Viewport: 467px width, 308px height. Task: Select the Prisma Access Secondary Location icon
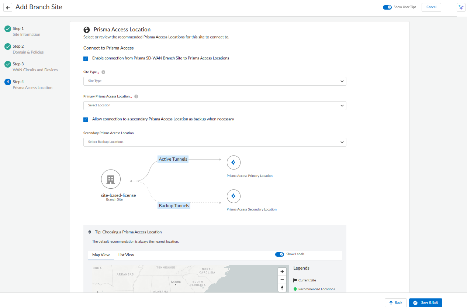pyautogui.click(x=233, y=196)
